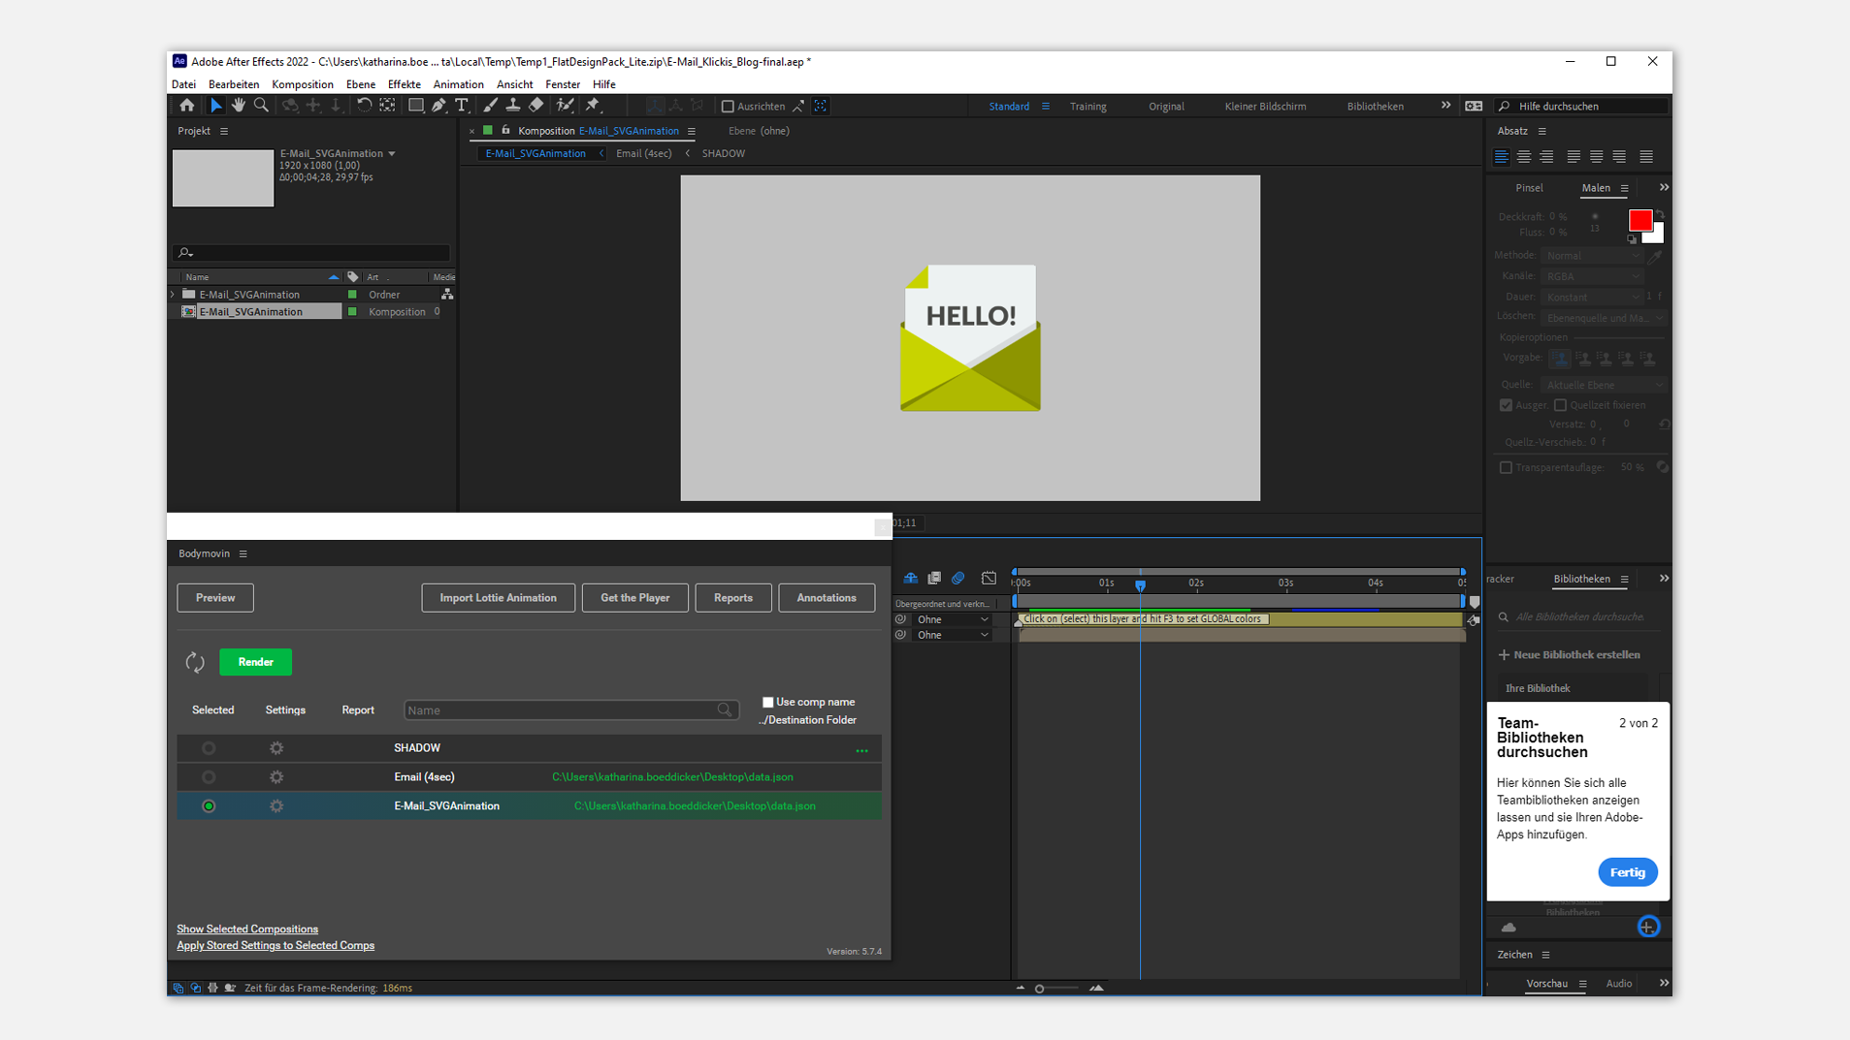This screenshot has width=1850, height=1040.
Task: Open settings gear for E-Mail_SVGAnimation row
Action: click(x=276, y=806)
